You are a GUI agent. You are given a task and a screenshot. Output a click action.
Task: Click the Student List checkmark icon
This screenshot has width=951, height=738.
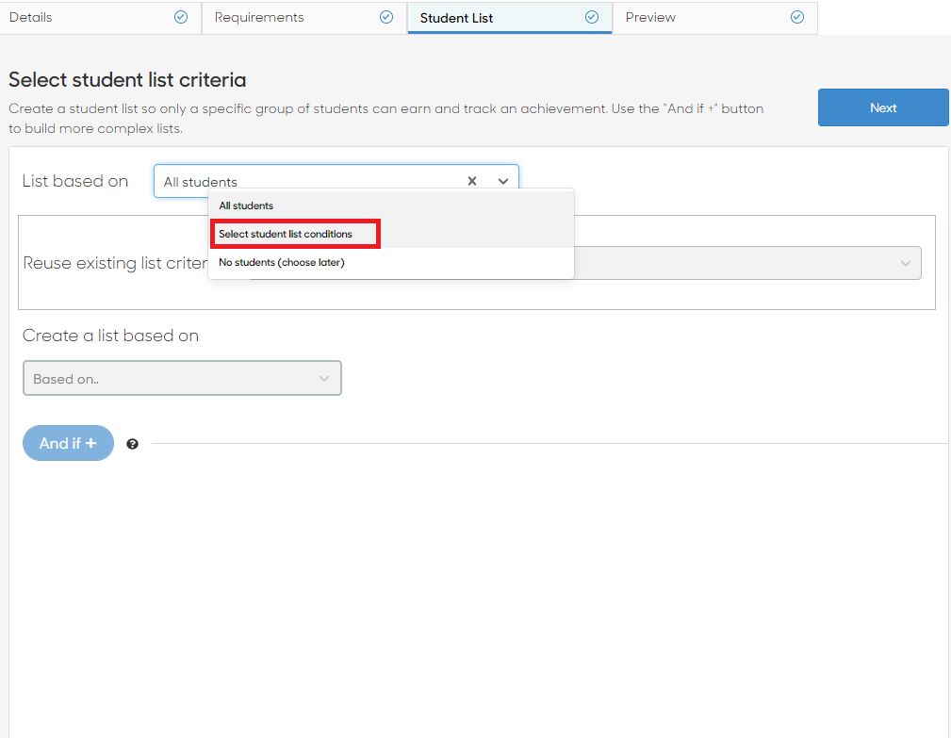click(592, 17)
